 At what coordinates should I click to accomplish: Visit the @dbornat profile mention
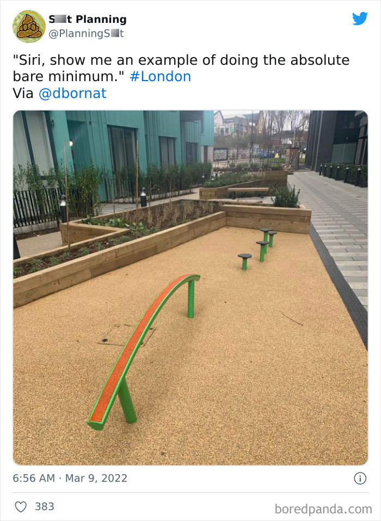(x=72, y=94)
